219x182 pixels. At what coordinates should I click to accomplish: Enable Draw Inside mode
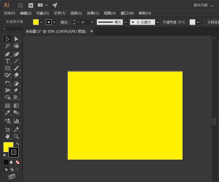[17, 169]
